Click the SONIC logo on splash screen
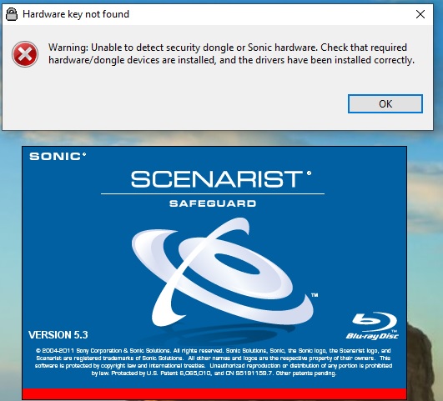This screenshot has height=401, width=443. point(58,156)
